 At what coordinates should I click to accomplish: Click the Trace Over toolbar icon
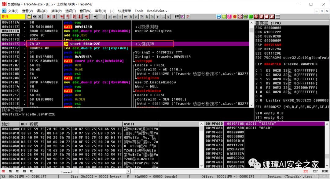80,16
